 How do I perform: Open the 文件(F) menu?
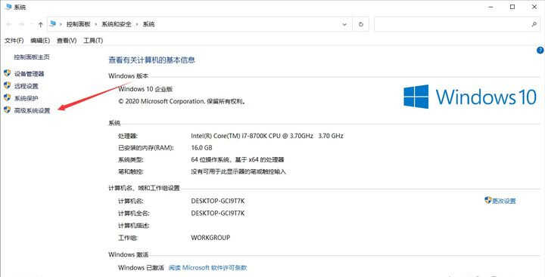[x=14, y=41]
